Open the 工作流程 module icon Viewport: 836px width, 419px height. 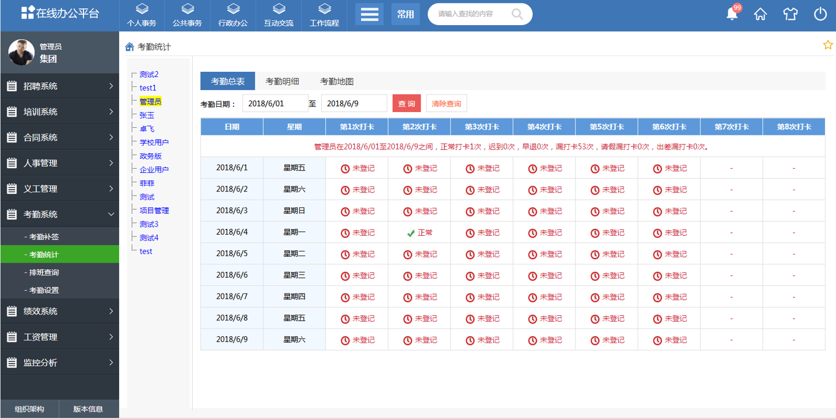[324, 15]
